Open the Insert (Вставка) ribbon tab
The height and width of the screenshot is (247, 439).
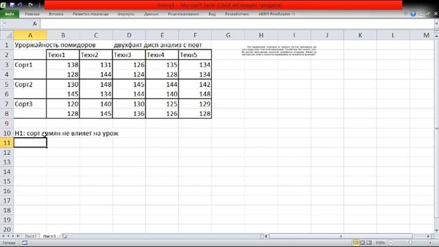coord(56,14)
